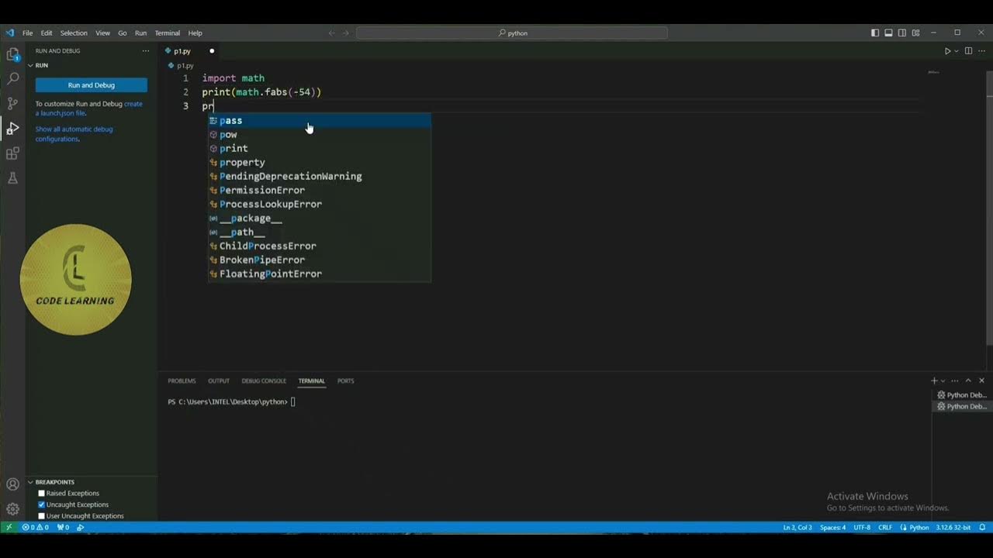The height and width of the screenshot is (558, 993).
Task: Switch to the PORTS panel tab
Action: pos(346,381)
